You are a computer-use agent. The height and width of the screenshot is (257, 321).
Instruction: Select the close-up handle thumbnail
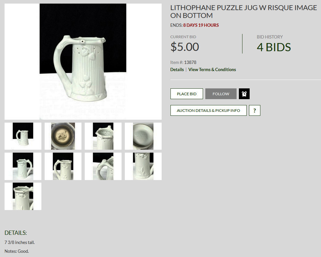[103, 166]
